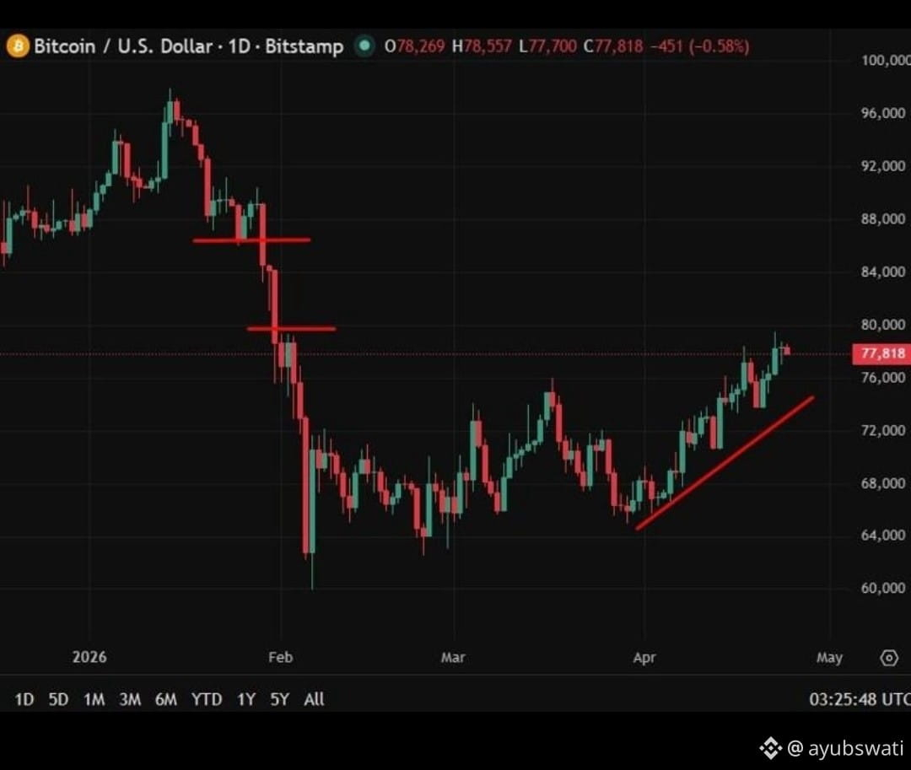Viewport: 911px width, 770px height.
Task: Click the 92,000 price axis label
Action: click(x=883, y=166)
